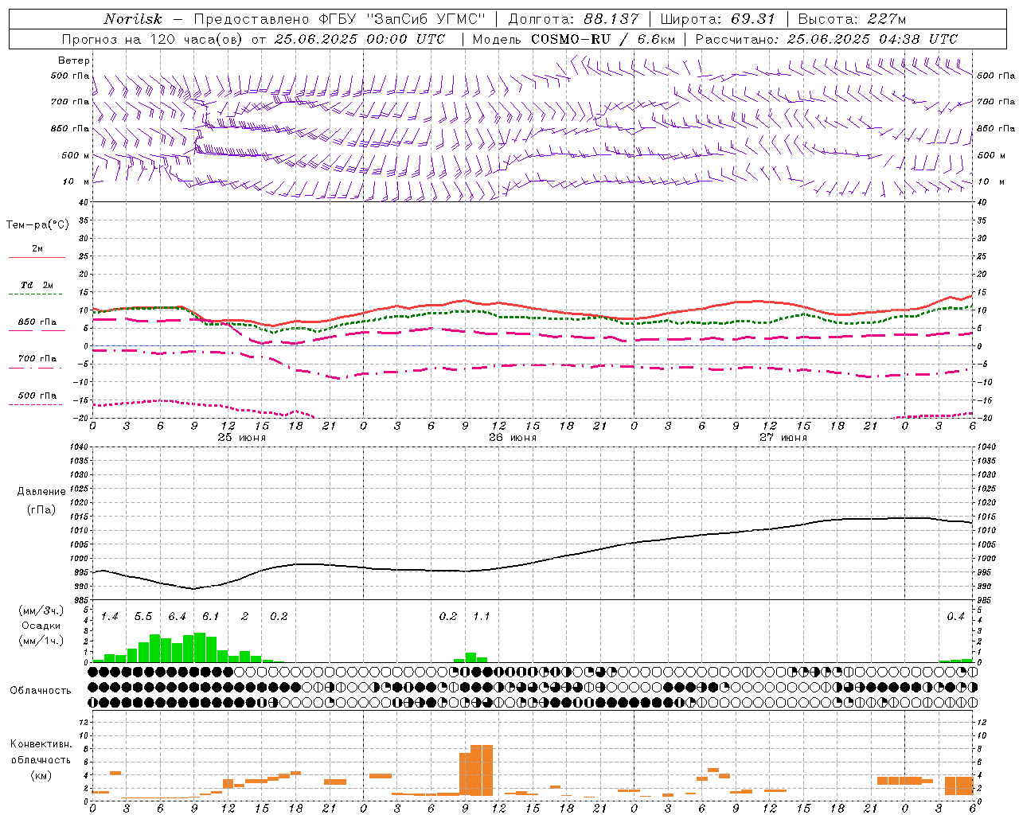Click the pressure curve minimum near 990 гПа
Image resolution: width=1019 pixels, height=815 pixels.
pyautogui.click(x=193, y=588)
